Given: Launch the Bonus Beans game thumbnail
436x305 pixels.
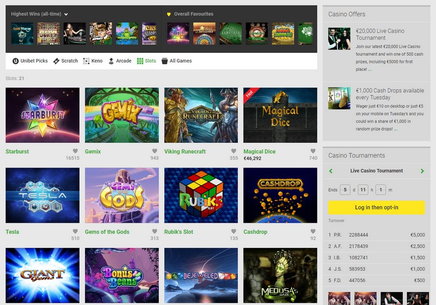Looking at the screenshot, I should pos(122,275).
